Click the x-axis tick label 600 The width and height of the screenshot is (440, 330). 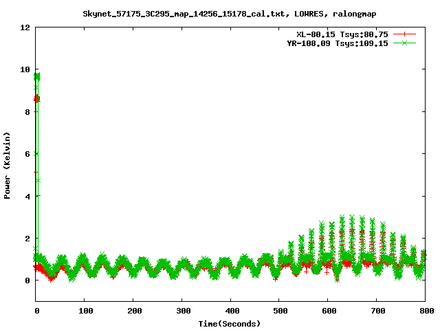(329, 311)
